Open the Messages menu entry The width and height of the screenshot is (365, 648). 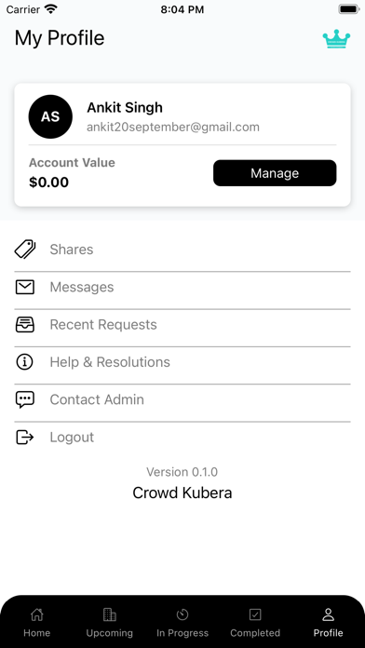[x=182, y=287]
